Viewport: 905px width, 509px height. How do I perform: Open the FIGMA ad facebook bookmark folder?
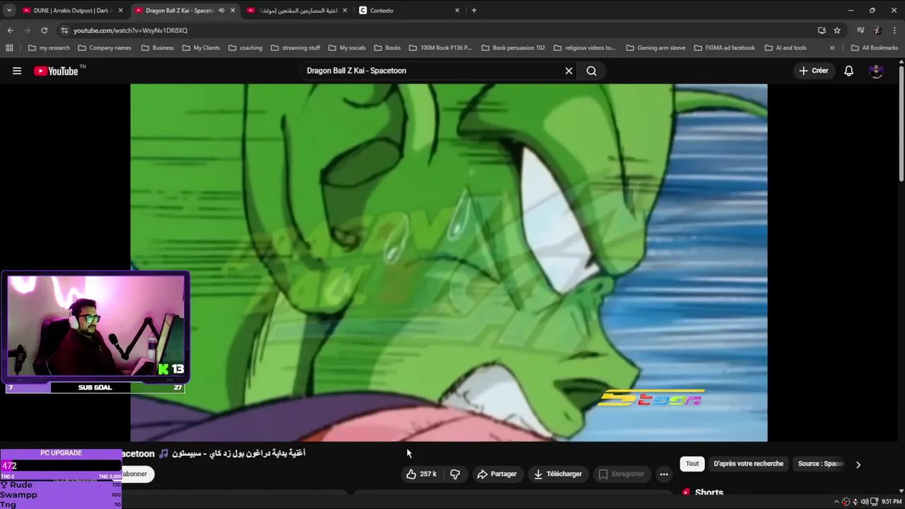(725, 48)
